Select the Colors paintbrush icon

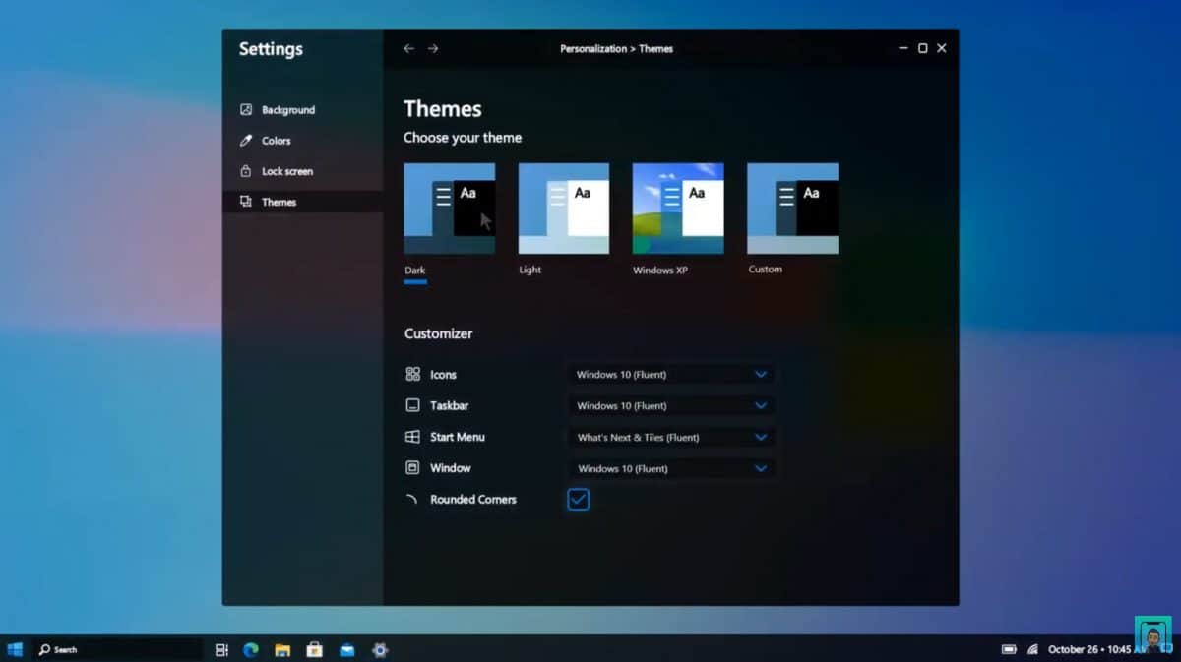(x=243, y=140)
